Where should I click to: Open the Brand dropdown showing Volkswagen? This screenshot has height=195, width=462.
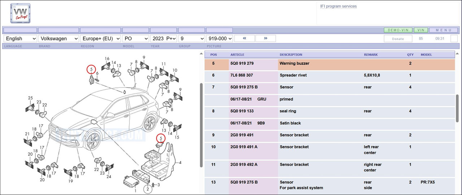(x=59, y=39)
